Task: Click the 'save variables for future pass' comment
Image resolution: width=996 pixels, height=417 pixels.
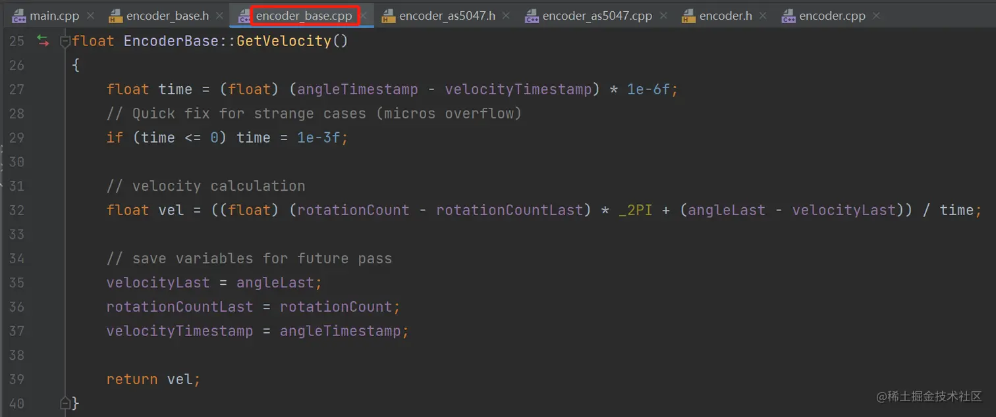Action: (x=249, y=258)
